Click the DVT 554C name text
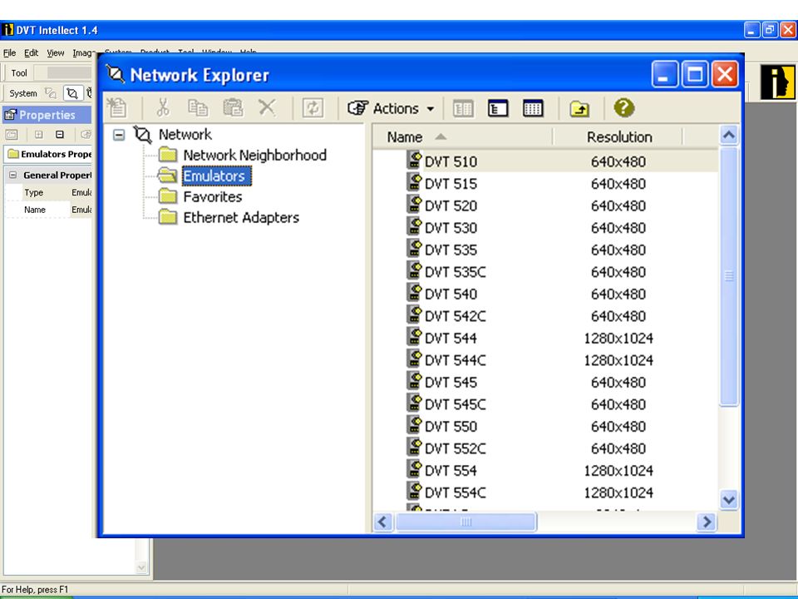The image size is (798, 599). click(x=456, y=493)
